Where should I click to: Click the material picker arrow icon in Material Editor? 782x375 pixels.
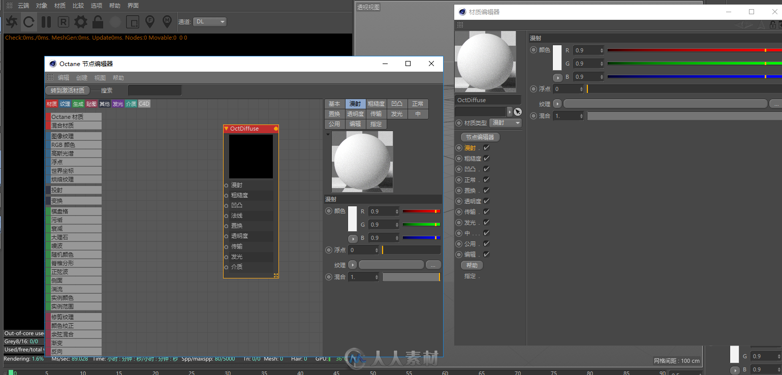pos(518,112)
